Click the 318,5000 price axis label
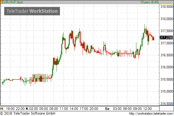 tap(167, 7)
